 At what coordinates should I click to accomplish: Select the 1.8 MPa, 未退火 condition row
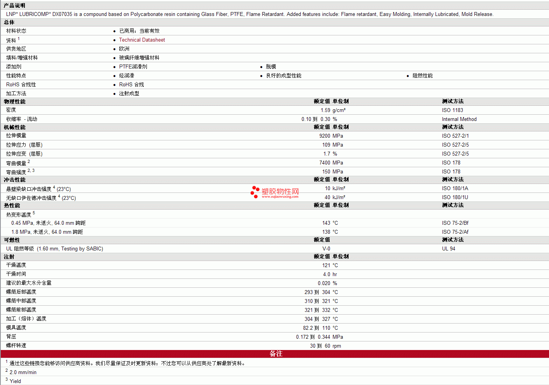click(47, 232)
